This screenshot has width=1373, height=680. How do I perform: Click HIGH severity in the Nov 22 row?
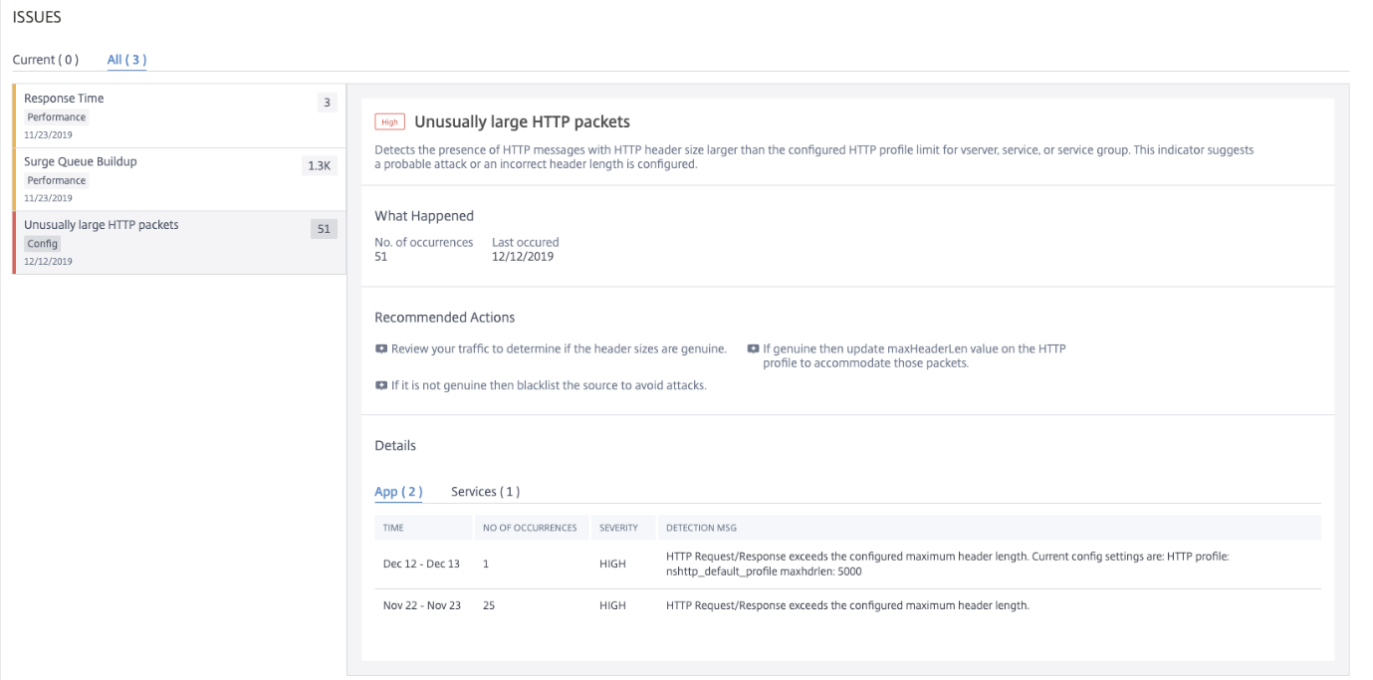click(612, 605)
